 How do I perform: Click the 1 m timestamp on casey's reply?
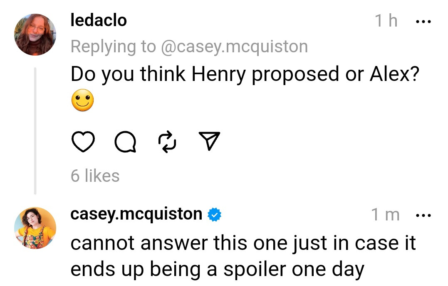pyautogui.click(x=385, y=215)
